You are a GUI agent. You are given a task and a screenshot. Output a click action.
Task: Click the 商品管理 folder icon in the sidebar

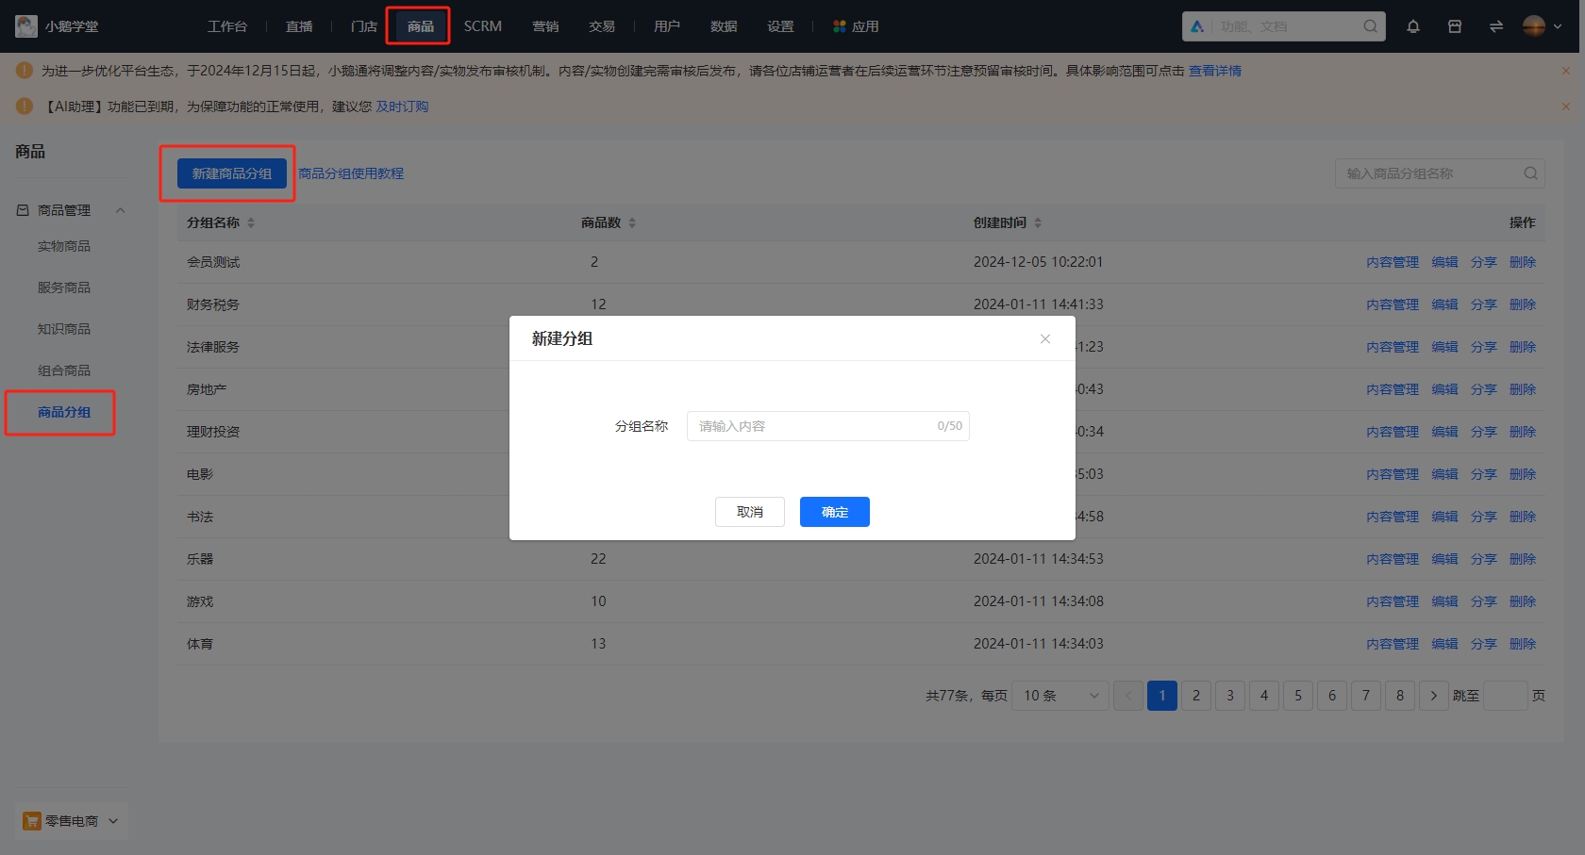(21, 209)
